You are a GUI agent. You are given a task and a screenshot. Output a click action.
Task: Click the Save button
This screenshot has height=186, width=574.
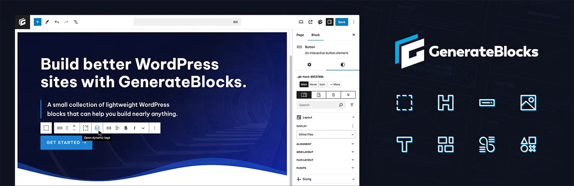pos(342,22)
